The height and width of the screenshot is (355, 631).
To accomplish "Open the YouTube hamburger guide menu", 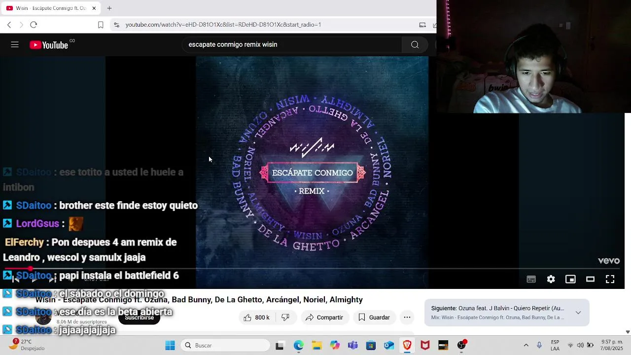I will (x=15, y=45).
